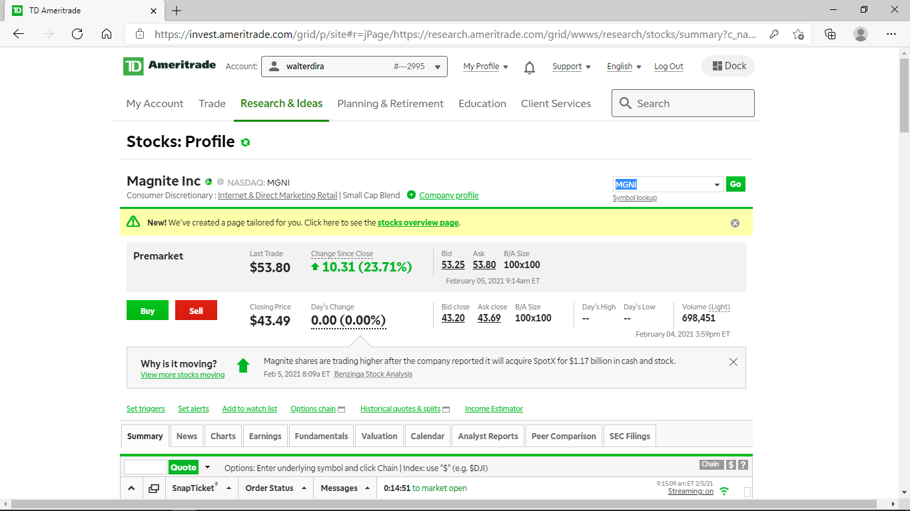Open the notifications bell
Image resolution: width=910 pixels, height=511 pixels.
click(530, 67)
